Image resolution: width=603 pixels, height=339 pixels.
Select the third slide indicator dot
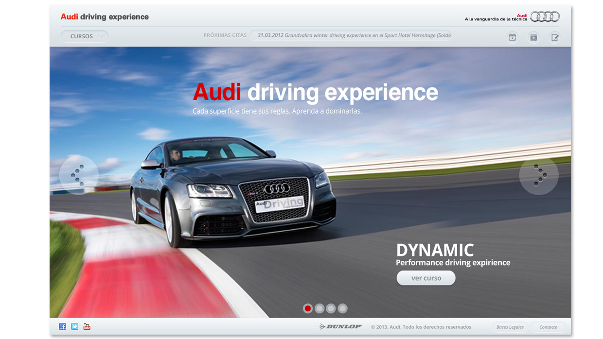[x=331, y=308]
